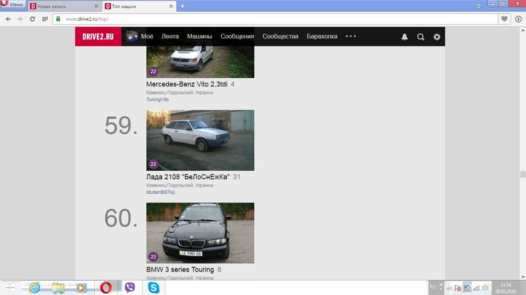Open File Explorer from taskbar
Viewport: 526px width, 295px height.
[58, 288]
